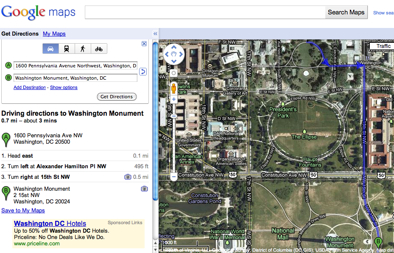Click green marker B in directions list
The height and width of the screenshot is (253, 394).
tap(6, 193)
